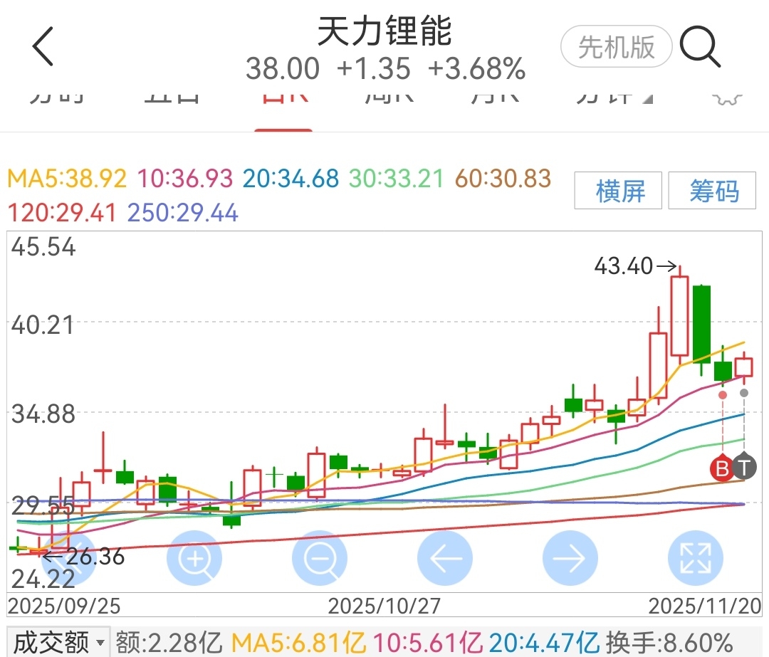The height and width of the screenshot is (657, 769).
Task: Tap the 45.54 axis price label
Action: point(43,246)
